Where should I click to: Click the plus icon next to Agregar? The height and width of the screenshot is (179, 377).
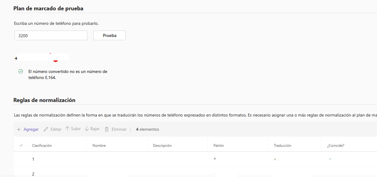tap(19, 129)
